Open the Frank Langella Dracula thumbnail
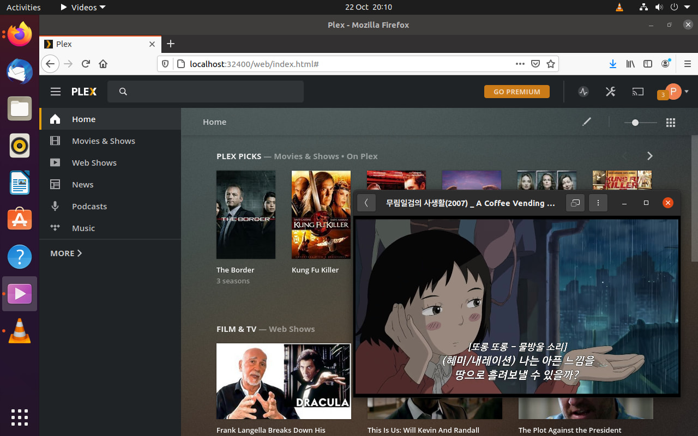698x436 pixels. point(284,381)
